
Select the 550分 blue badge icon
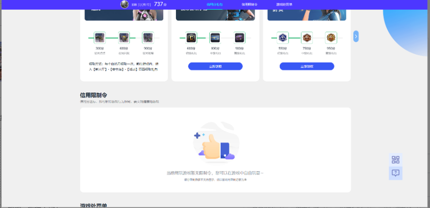283,38
